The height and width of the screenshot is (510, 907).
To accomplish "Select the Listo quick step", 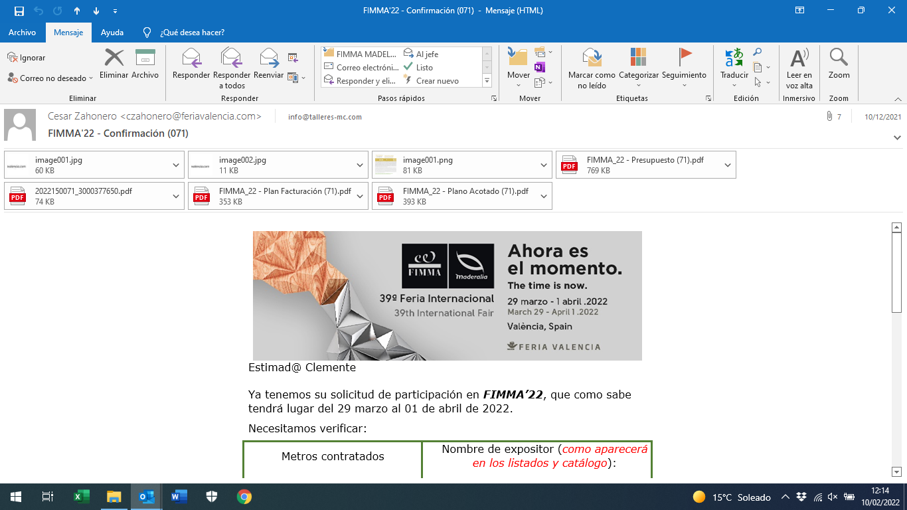I will [418, 67].
